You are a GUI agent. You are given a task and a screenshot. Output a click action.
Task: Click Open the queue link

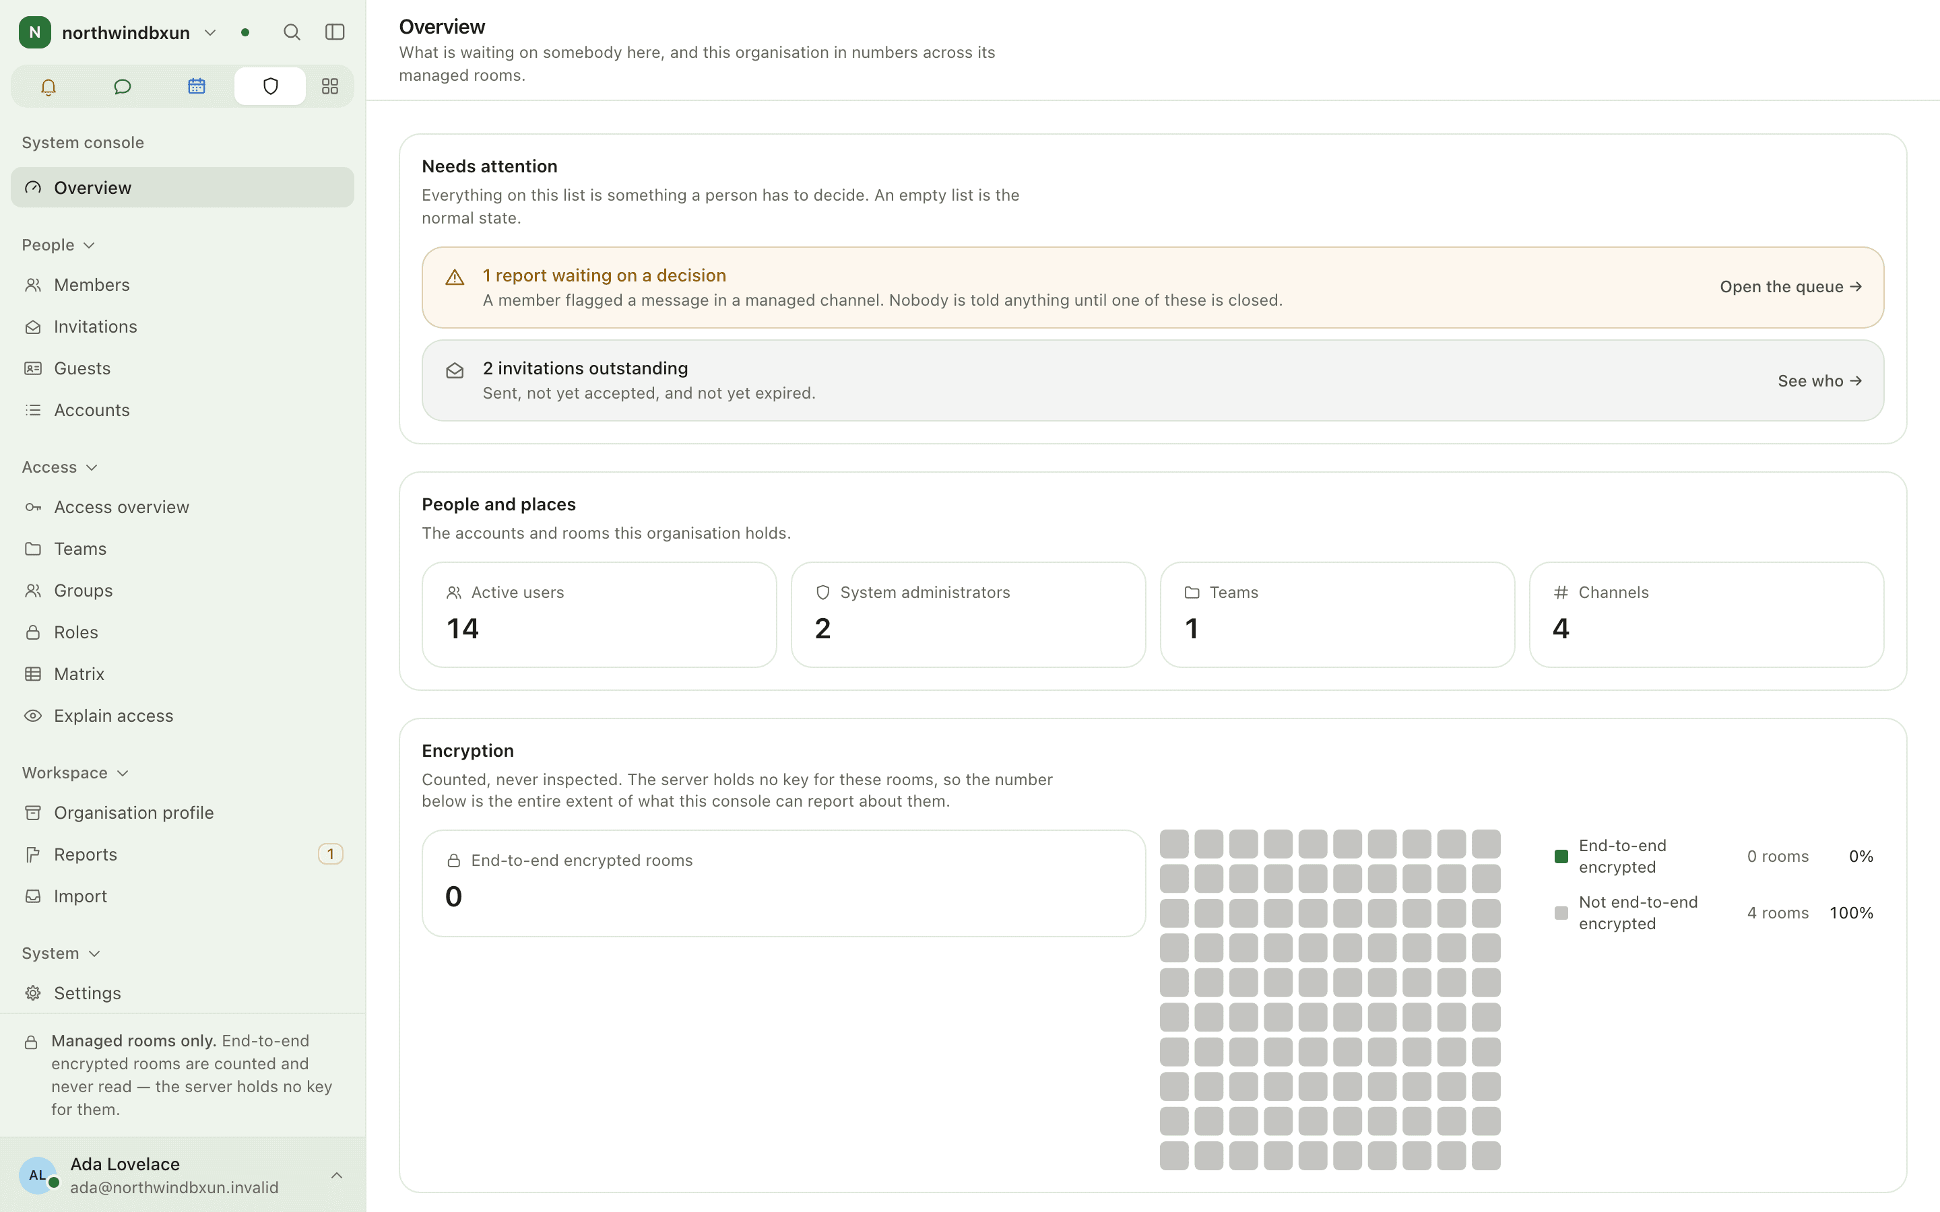(x=1790, y=287)
